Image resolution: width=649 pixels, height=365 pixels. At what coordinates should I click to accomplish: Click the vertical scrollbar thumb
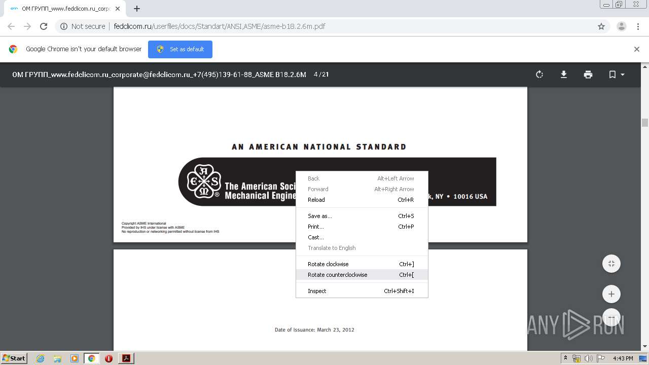click(645, 123)
